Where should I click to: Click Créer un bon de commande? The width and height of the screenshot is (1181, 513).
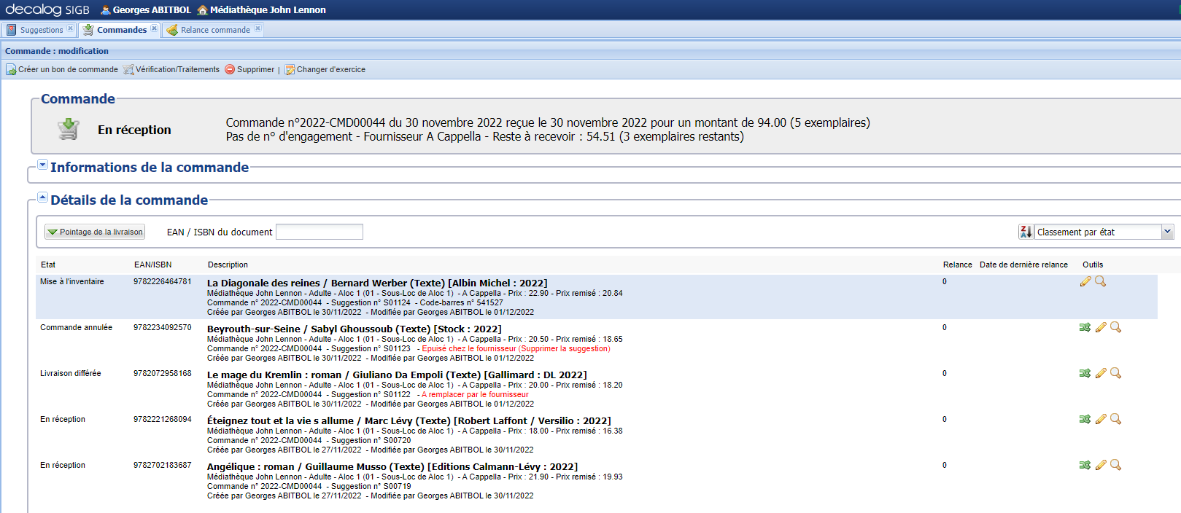pos(62,69)
